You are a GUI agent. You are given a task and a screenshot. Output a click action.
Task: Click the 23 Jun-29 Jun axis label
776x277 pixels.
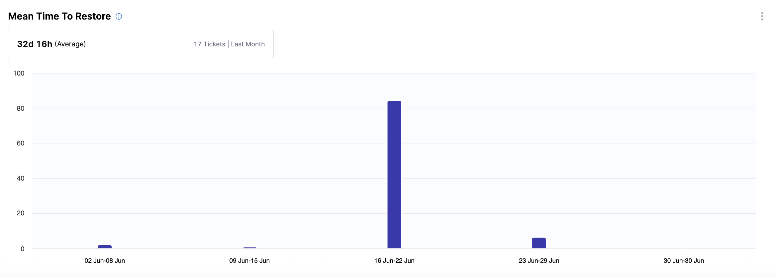(539, 261)
